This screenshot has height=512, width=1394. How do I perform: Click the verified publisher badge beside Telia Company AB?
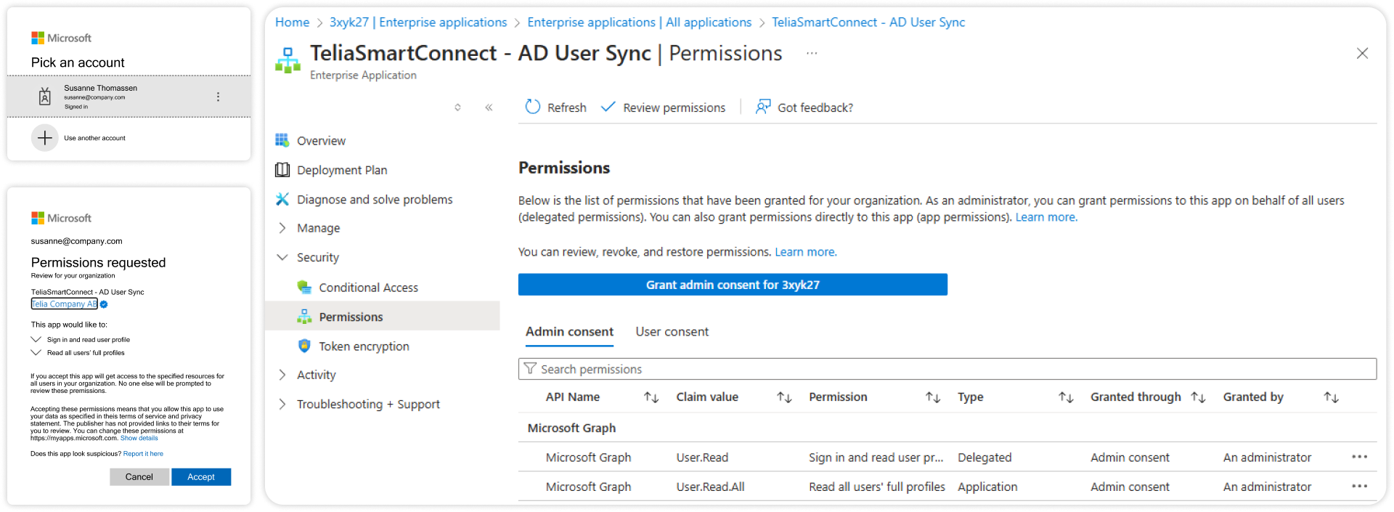coord(103,304)
